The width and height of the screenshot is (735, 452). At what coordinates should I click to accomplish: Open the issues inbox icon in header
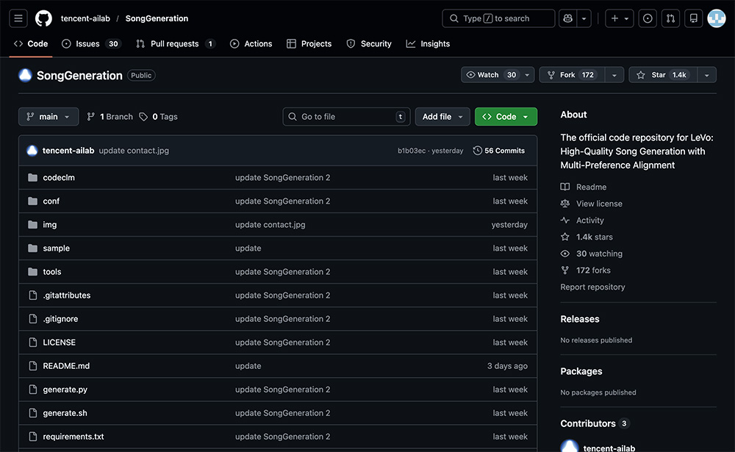click(648, 18)
